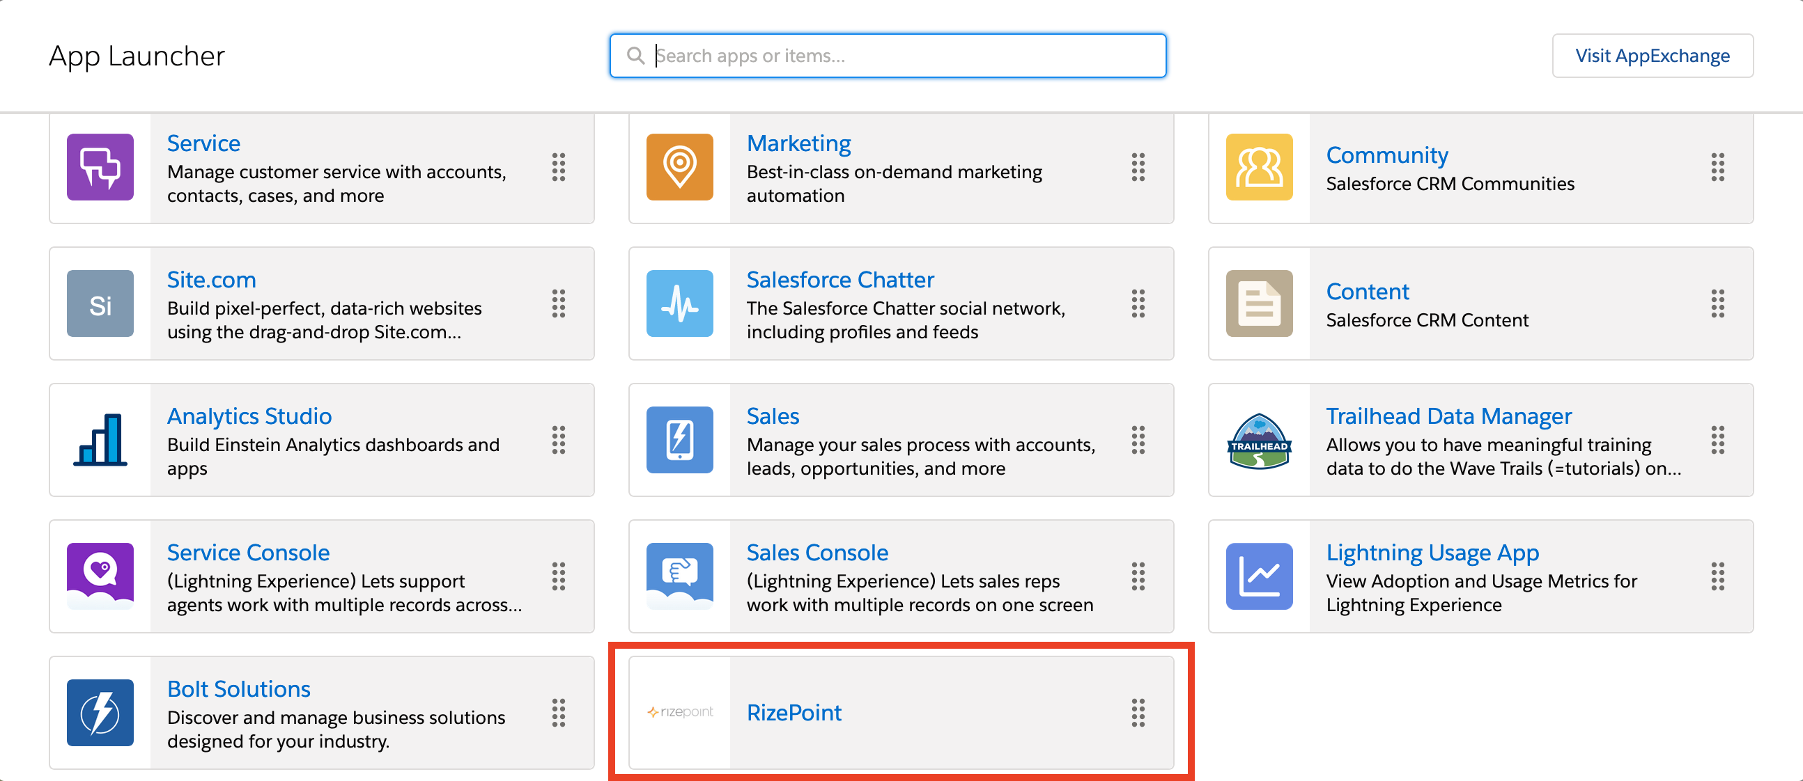
Task: Click the drag handle on Analytics Studio tile
Action: pos(559,440)
